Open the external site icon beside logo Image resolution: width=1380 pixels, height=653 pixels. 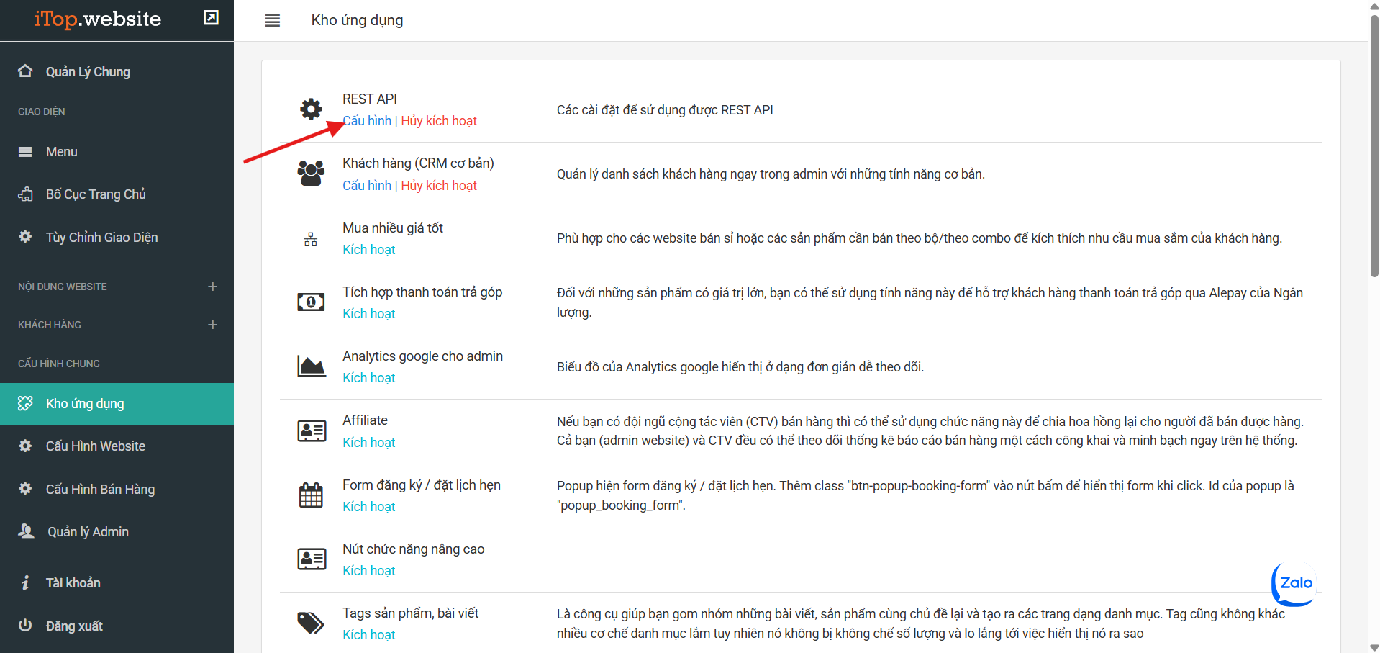[x=211, y=18]
